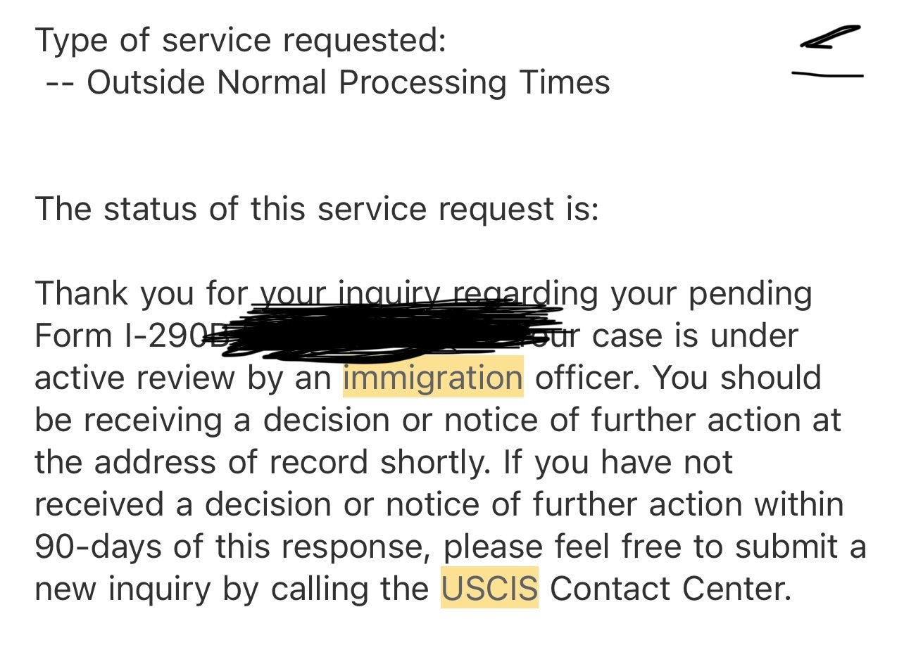The height and width of the screenshot is (645, 904).
Task: Click the drawn underline stroke beneath pen mark
Action: tap(828, 73)
